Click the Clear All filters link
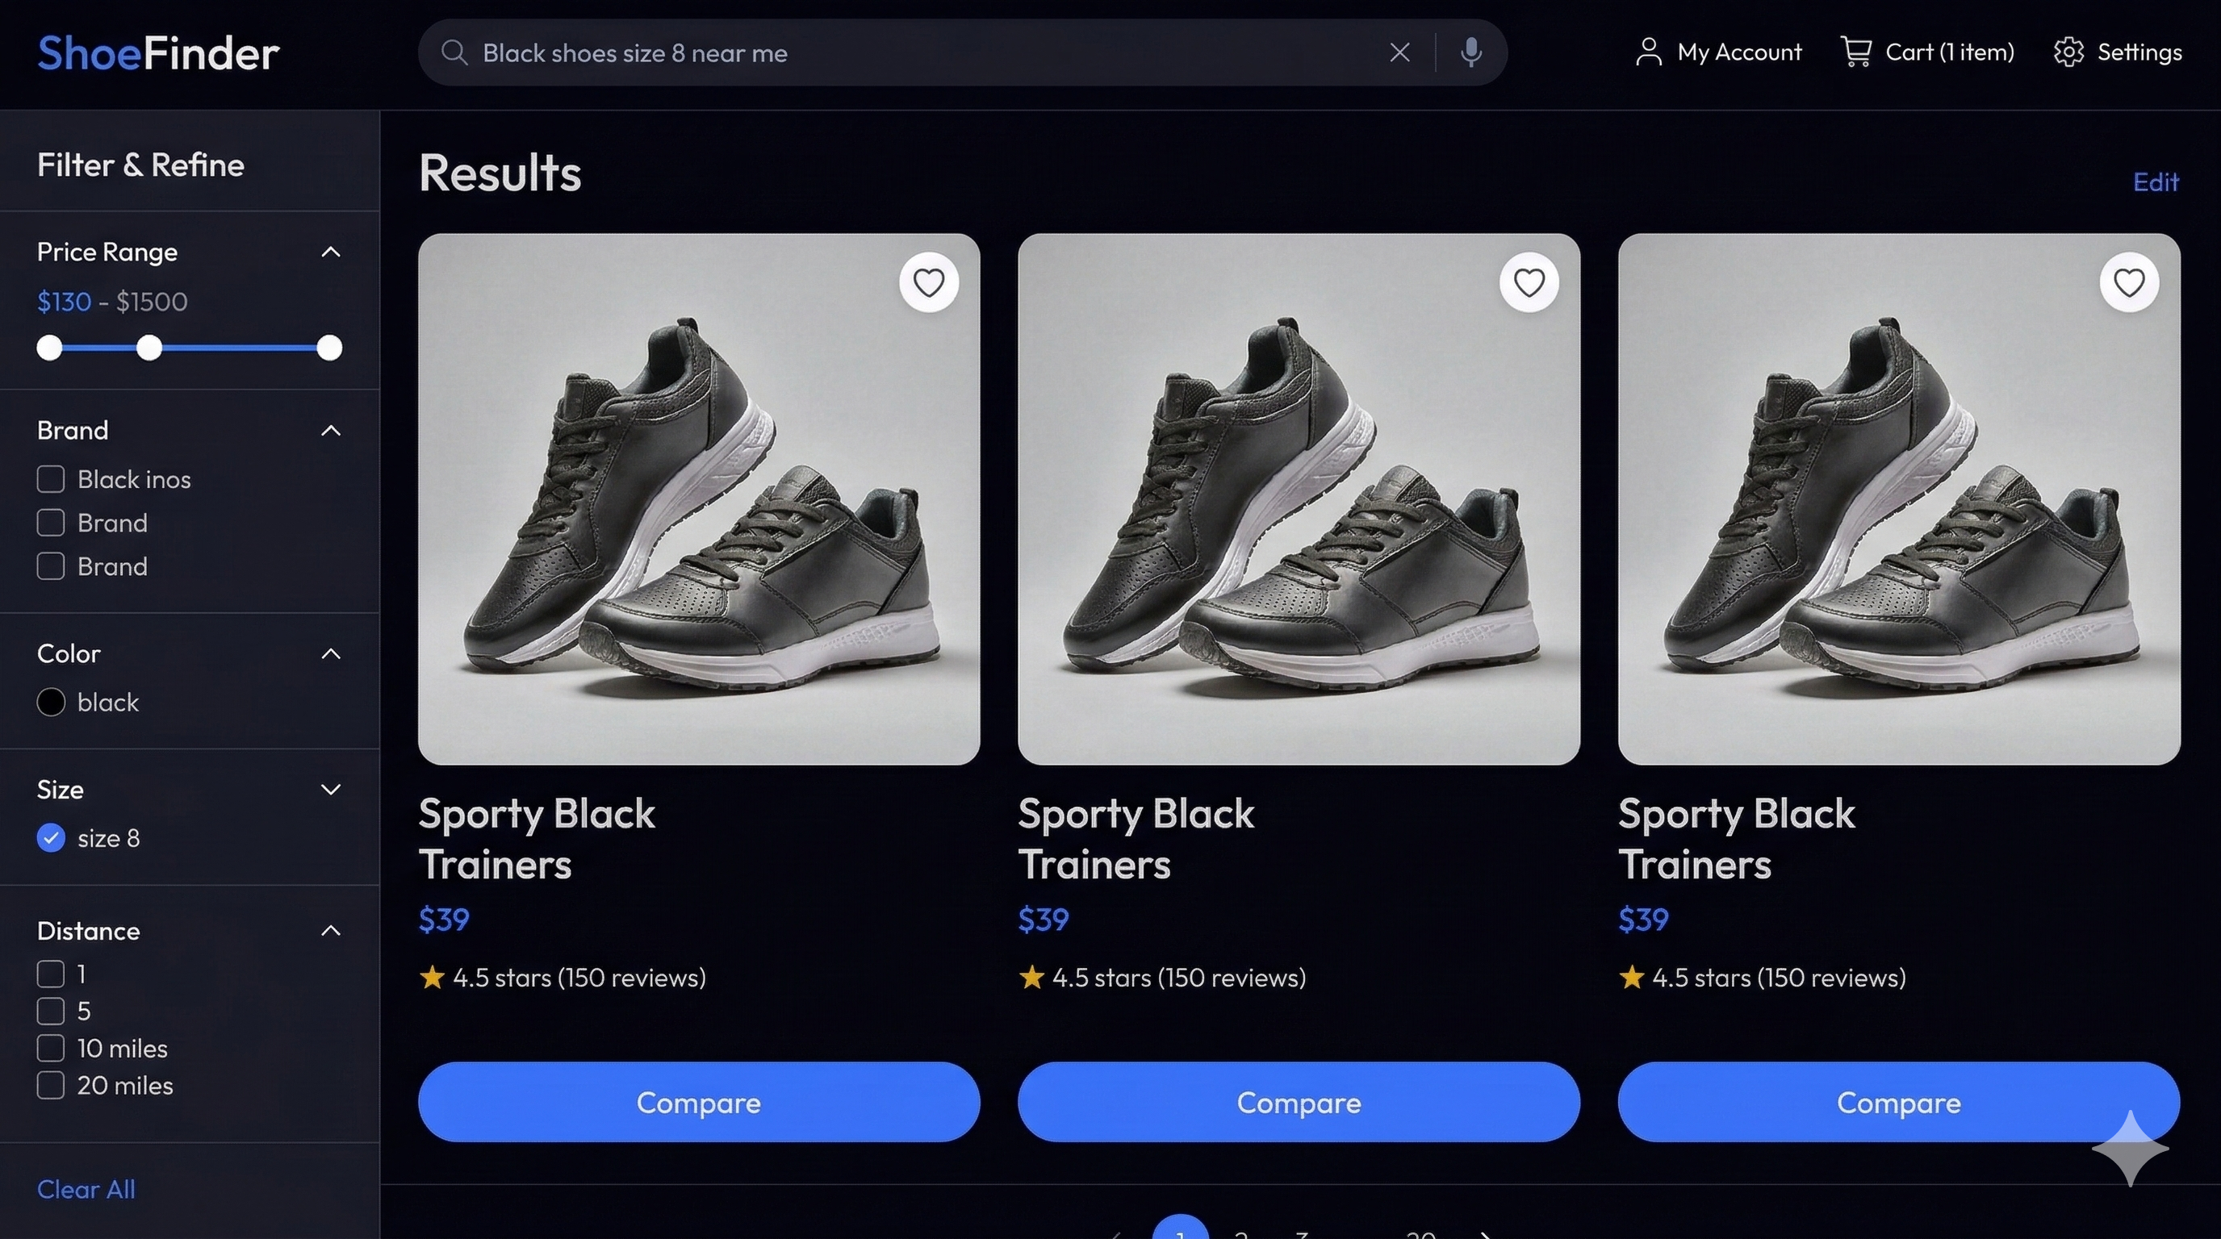Screen dimensions: 2221x1239 86,1189
